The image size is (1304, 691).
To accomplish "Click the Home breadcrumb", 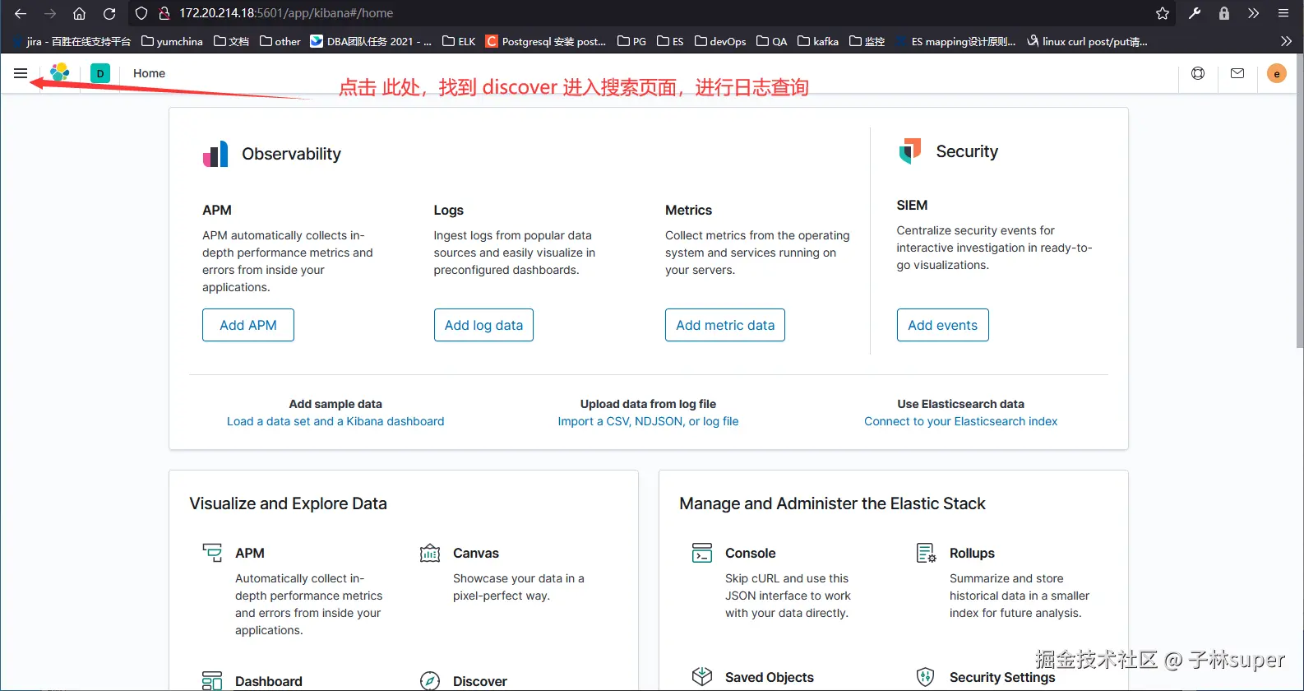I will [149, 73].
